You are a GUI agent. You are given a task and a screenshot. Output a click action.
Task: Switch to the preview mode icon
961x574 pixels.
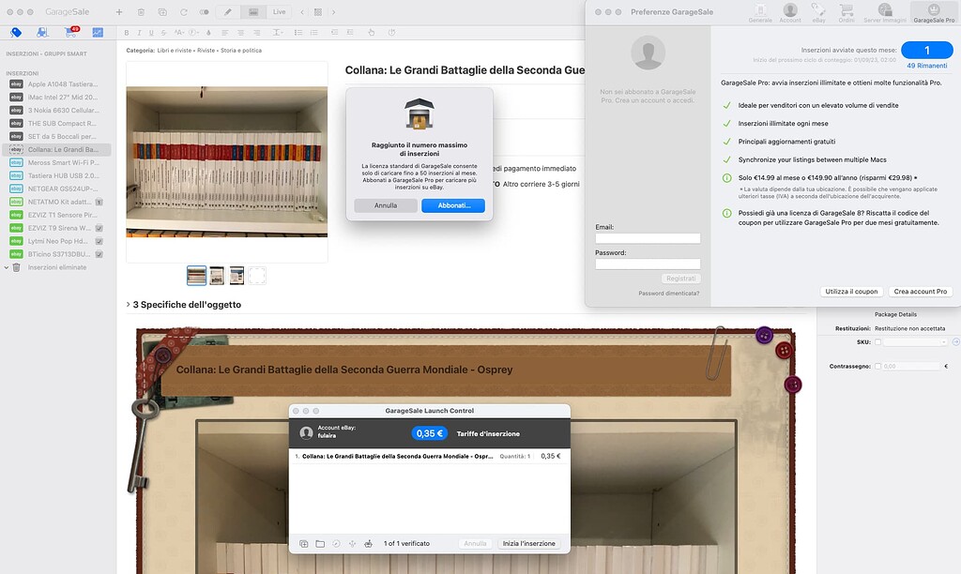coord(253,12)
